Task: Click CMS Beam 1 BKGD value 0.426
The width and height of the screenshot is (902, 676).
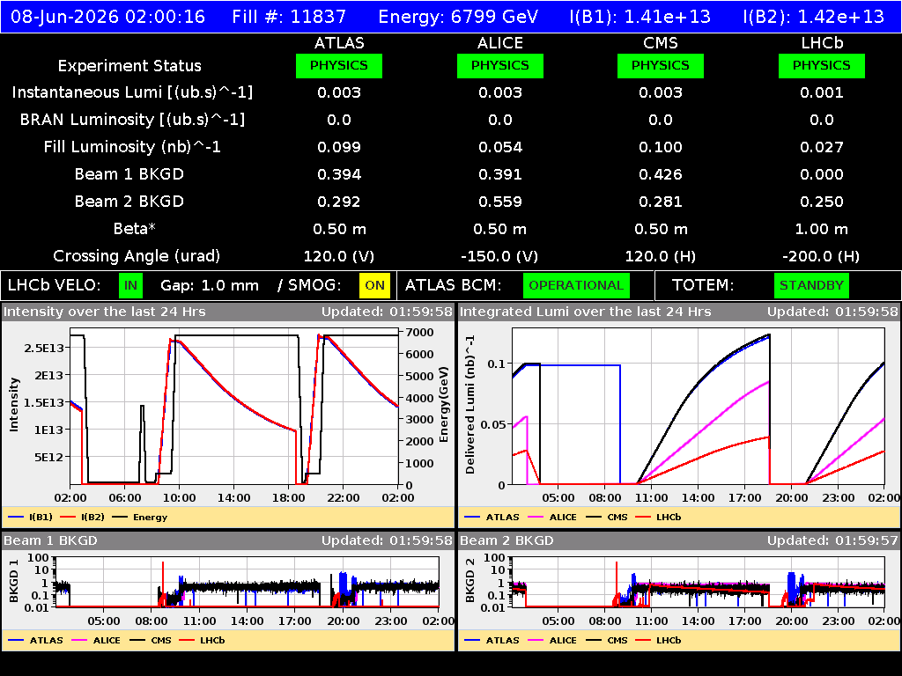Action: click(661, 174)
